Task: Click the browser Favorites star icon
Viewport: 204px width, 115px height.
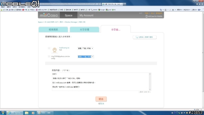Action: pyautogui.click(x=200, y=4)
